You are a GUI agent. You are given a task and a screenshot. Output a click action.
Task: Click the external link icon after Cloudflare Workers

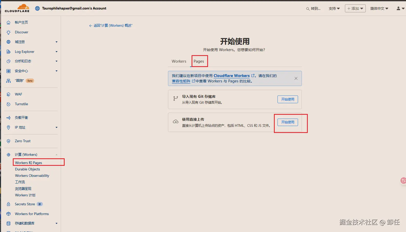click(x=253, y=76)
